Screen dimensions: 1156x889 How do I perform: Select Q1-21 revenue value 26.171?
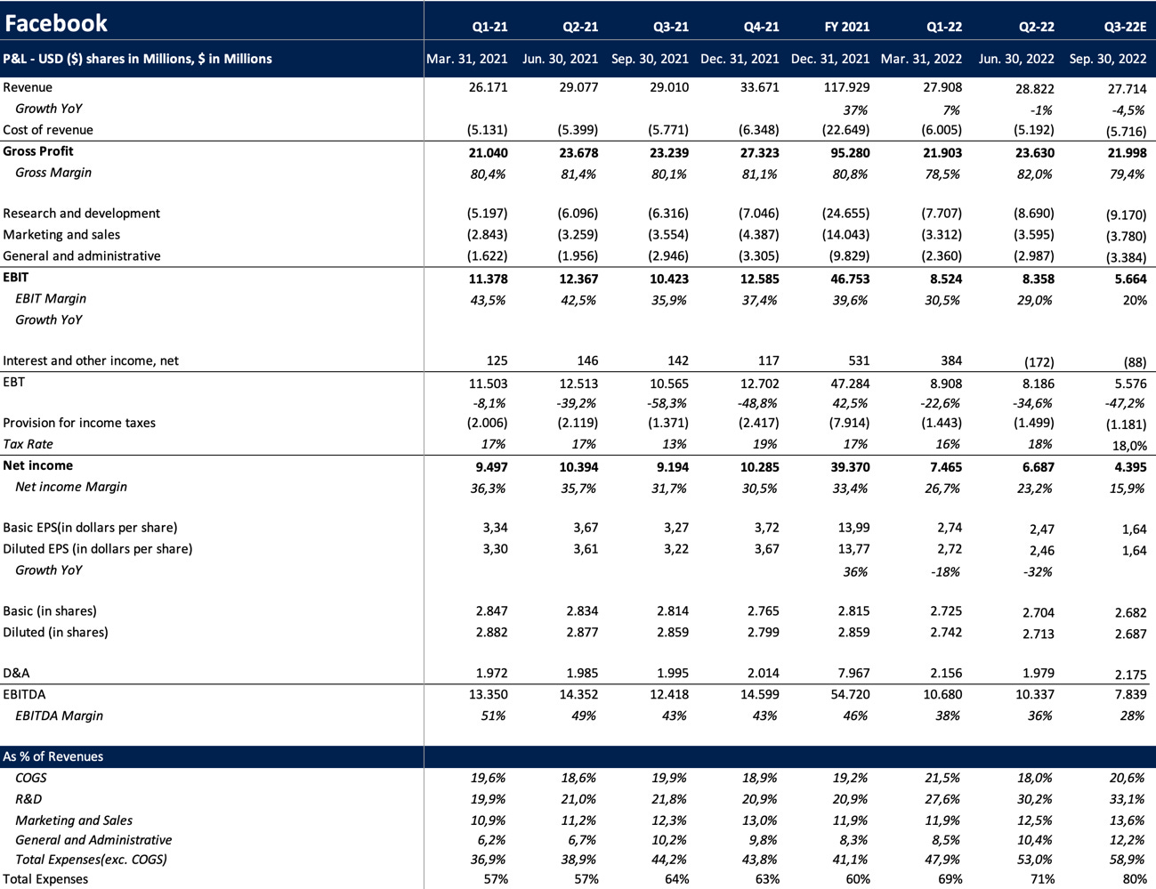[488, 87]
